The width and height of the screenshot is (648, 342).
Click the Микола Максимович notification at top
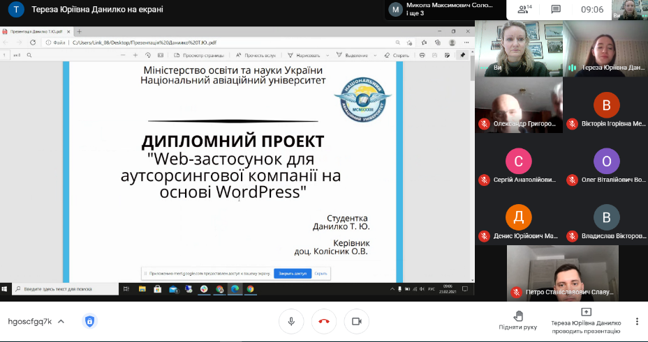pyautogui.click(x=445, y=10)
